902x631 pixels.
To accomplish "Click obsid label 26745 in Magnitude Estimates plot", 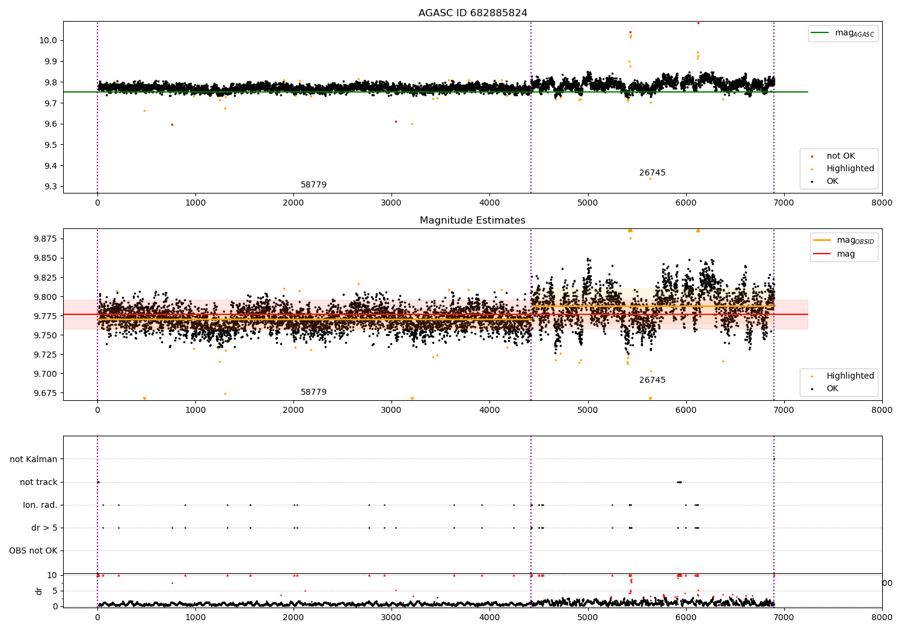I will (x=652, y=380).
